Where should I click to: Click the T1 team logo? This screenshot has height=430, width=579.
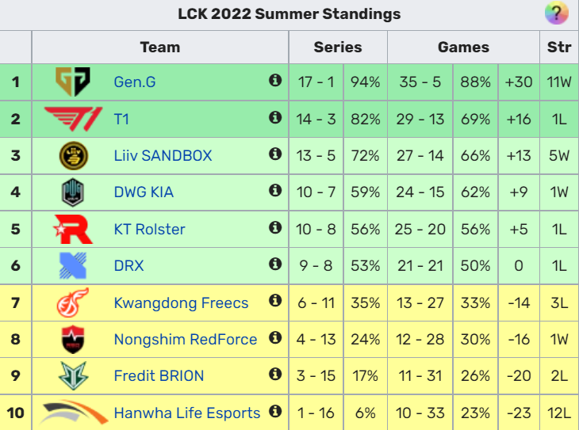click(x=73, y=119)
